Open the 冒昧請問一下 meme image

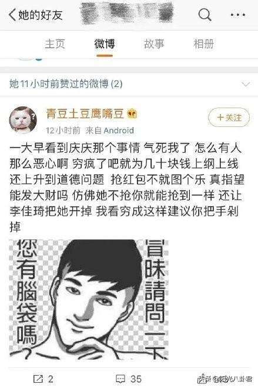coord(89,299)
